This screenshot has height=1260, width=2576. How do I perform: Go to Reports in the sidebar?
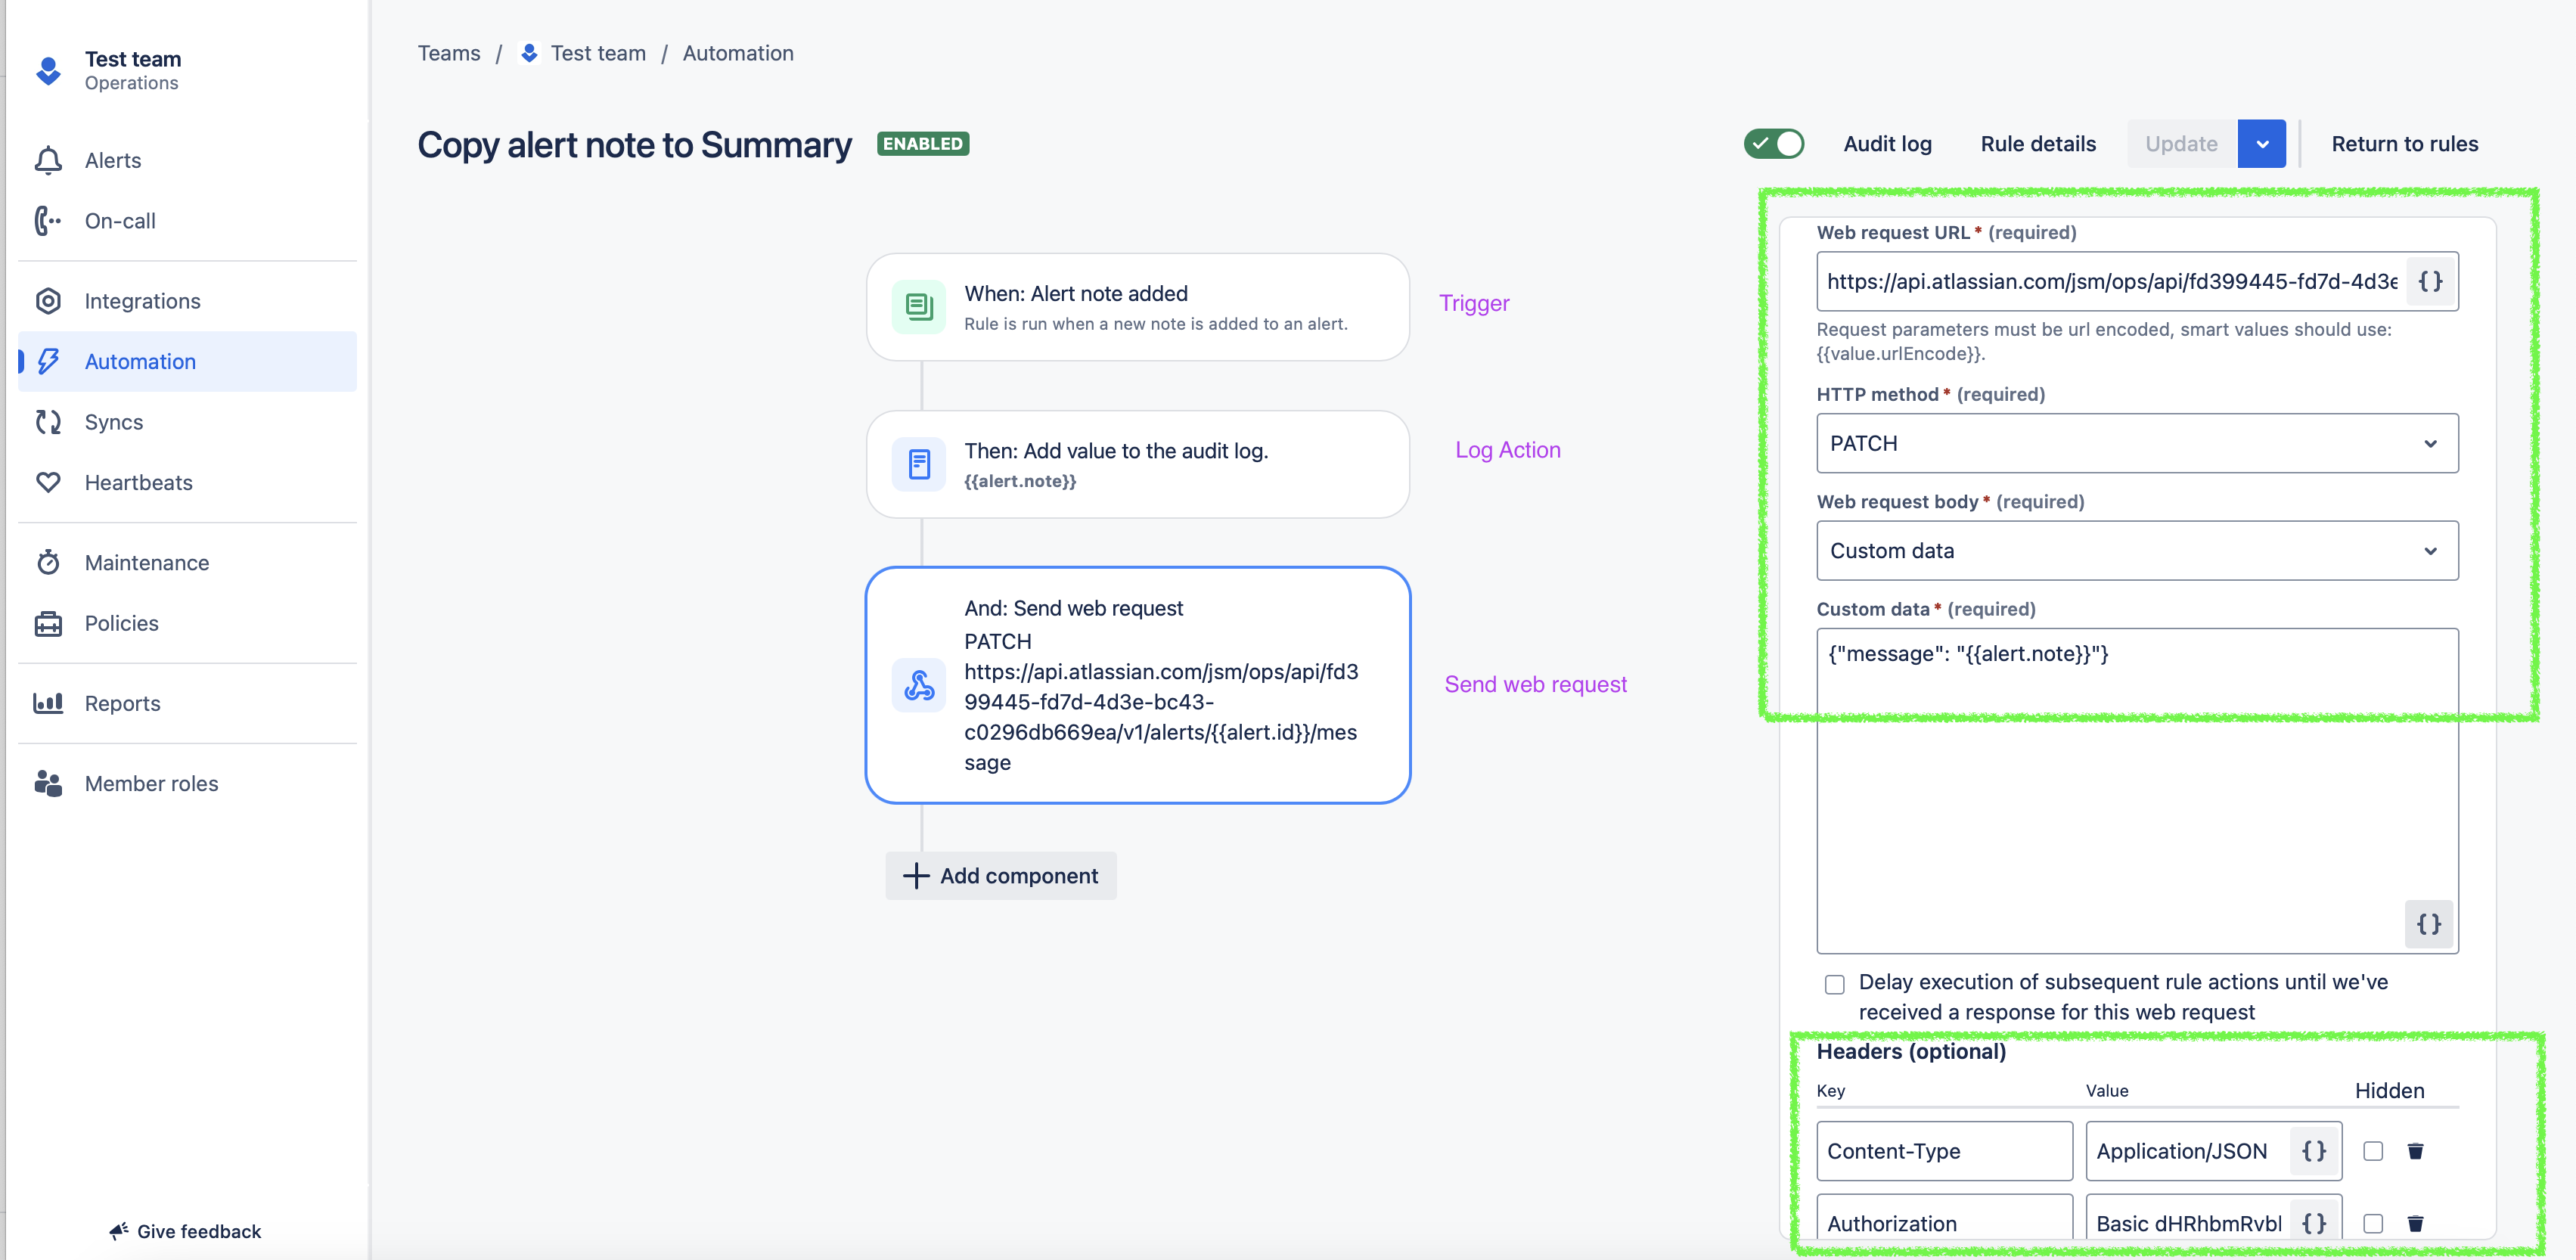point(187,703)
